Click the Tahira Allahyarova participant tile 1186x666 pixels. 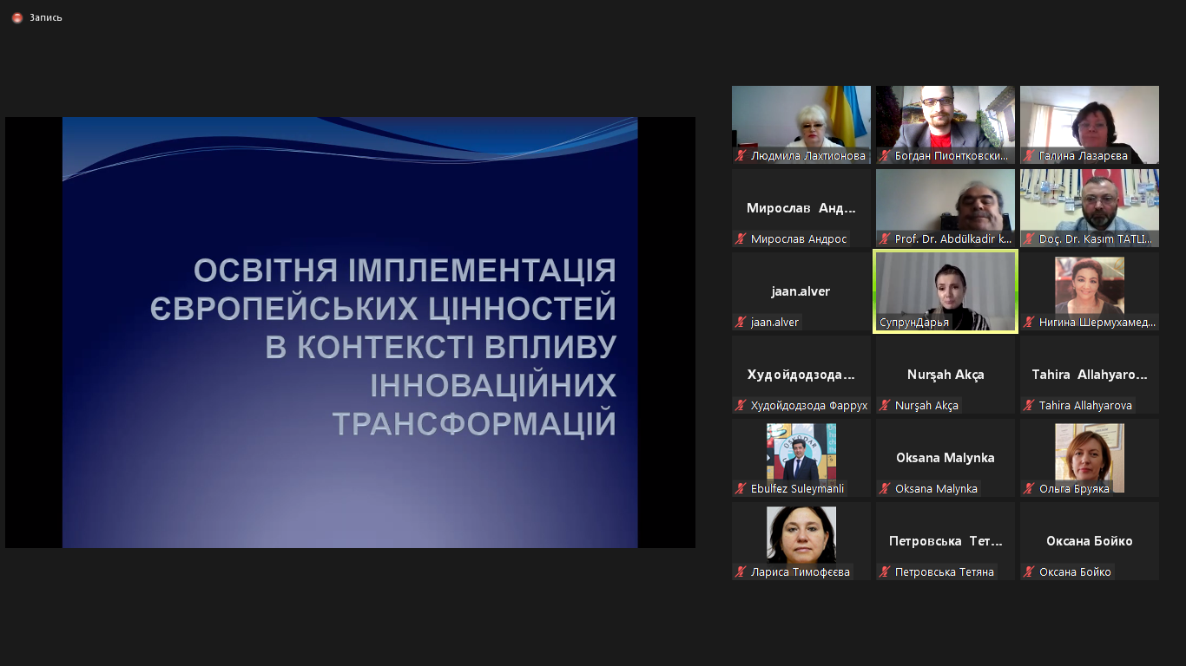pyautogui.click(x=1089, y=375)
